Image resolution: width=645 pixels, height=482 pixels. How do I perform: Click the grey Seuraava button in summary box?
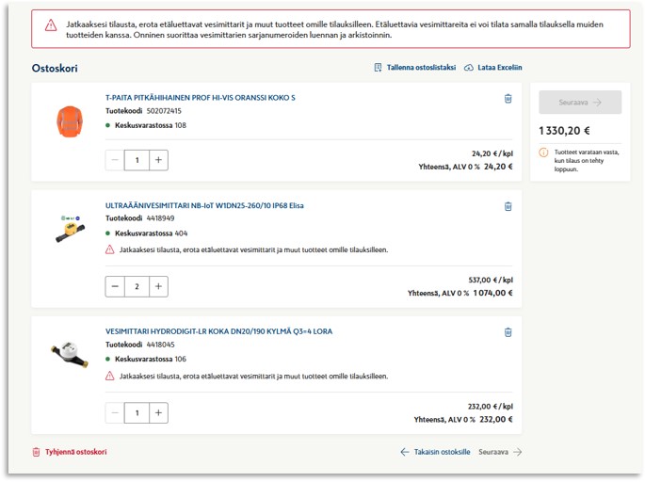tap(580, 102)
